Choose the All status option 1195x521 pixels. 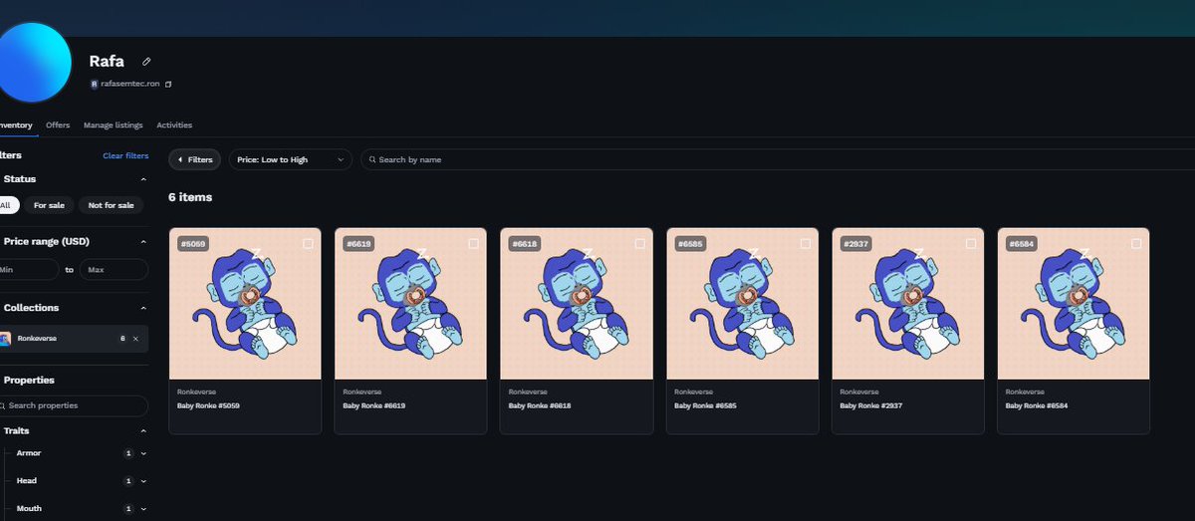(8, 205)
